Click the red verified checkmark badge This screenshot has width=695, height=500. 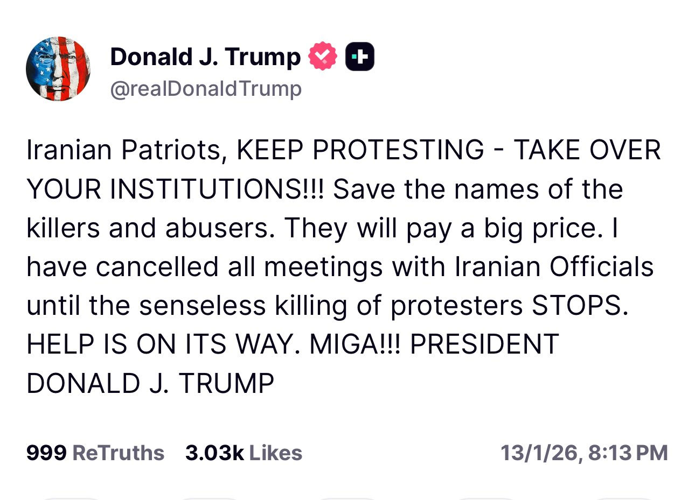tap(322, 56)
